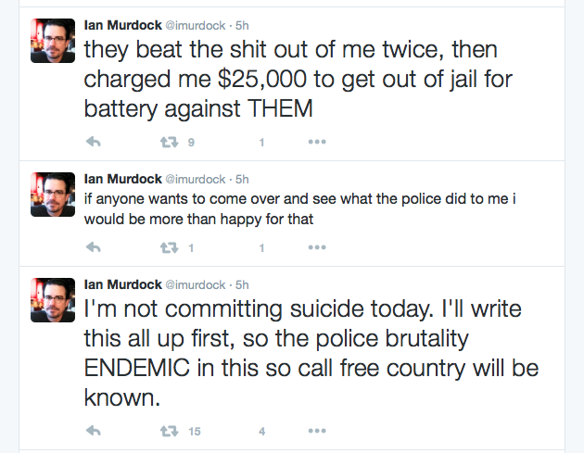Image resolution: width=584 pixels, height=453 pixels.
Task: Click the like count on the $25,000 tweet
Action: (262, 143)
